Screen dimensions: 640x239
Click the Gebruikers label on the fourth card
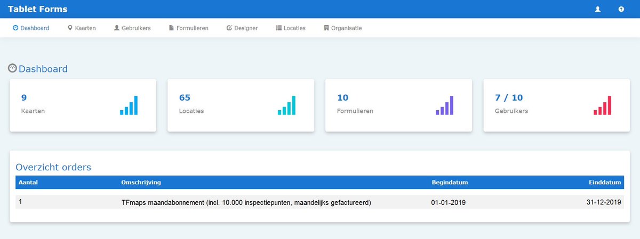coord(511,111)
